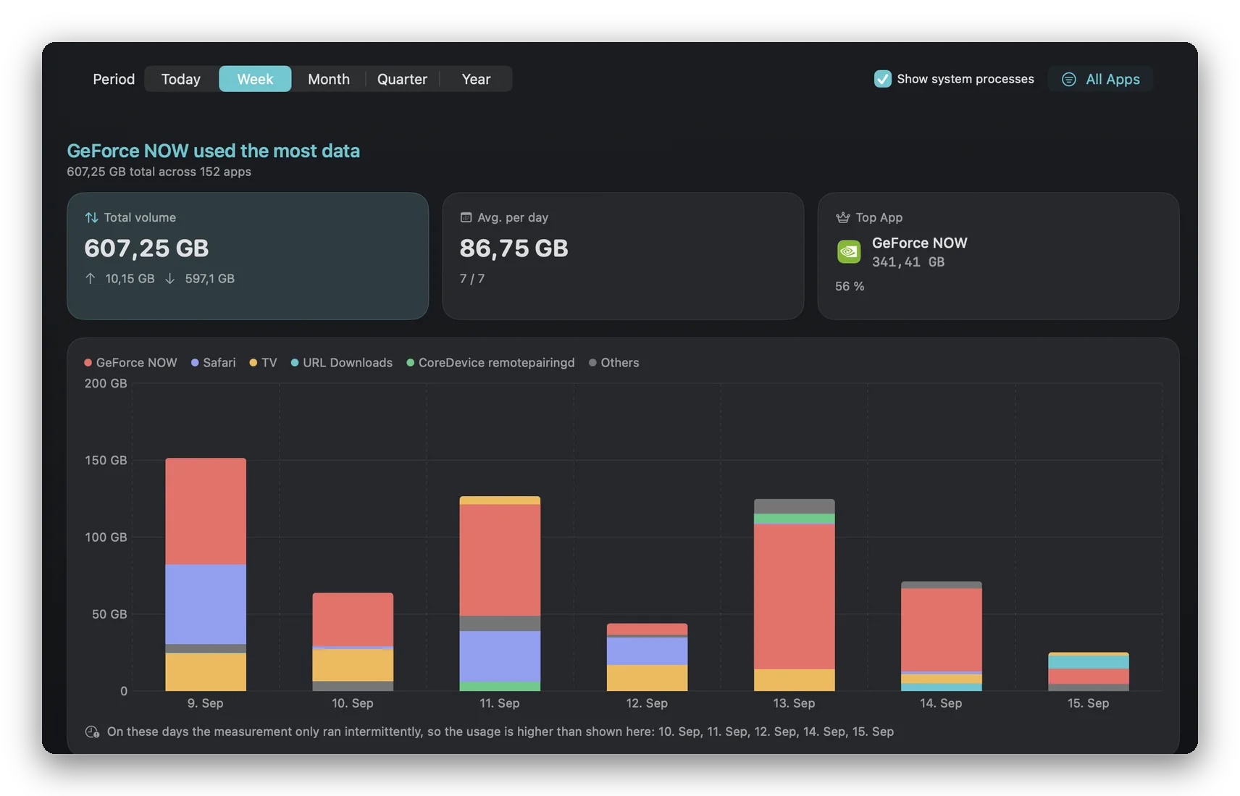Click the cyan URL Downloads legend dot
Screen dimensions: 1240x796
tap(295, 362)
